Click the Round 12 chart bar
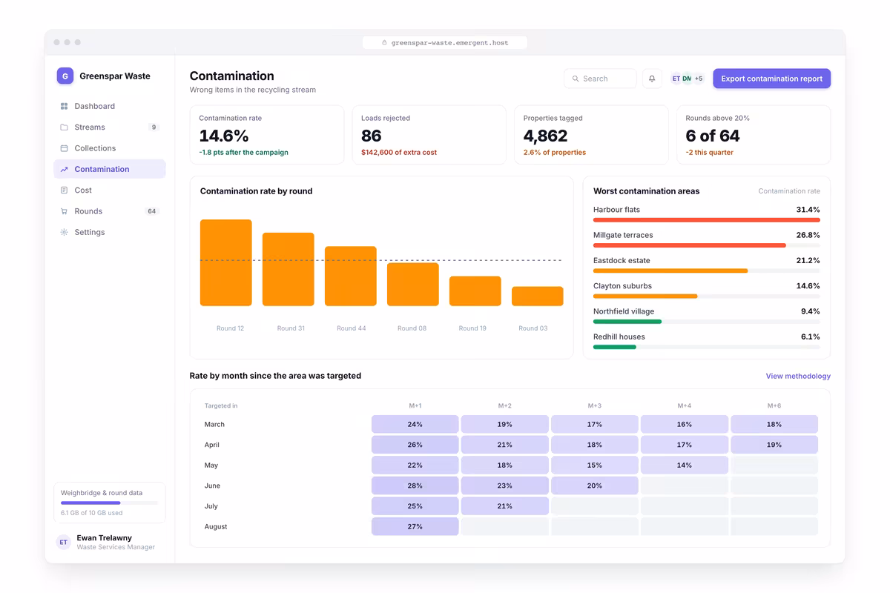The image size is (890, 593). 226,262
